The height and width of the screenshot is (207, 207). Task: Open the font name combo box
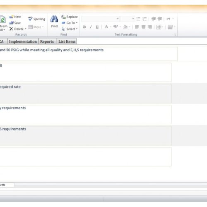click(100, 19)
